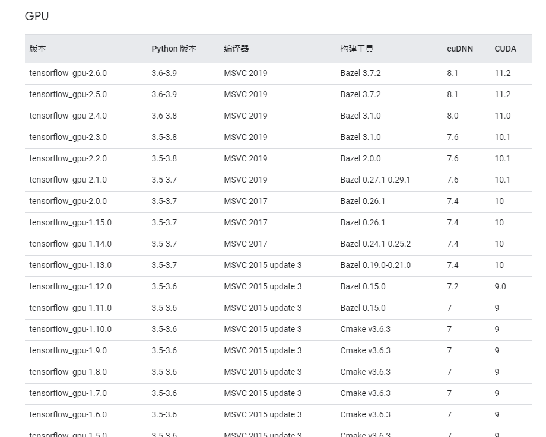
Task: Click Bazel 0.27.1-0.29.1 build tool cell
Action: tap(375, 180)
